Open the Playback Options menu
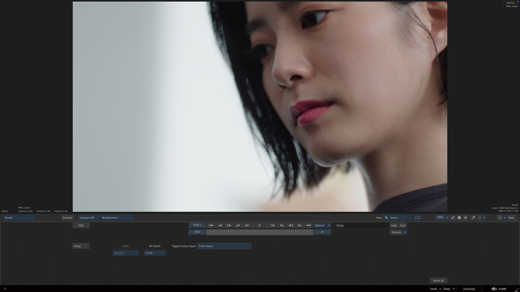The width and height of the screenshot is (520, 292). (322, 225)
